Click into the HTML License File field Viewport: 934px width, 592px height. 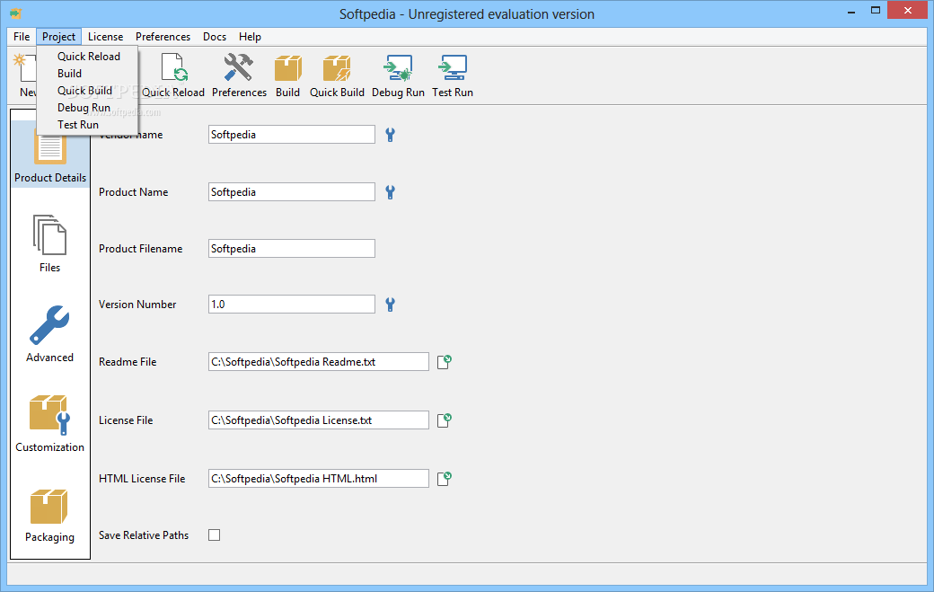(x=319, y=478)
